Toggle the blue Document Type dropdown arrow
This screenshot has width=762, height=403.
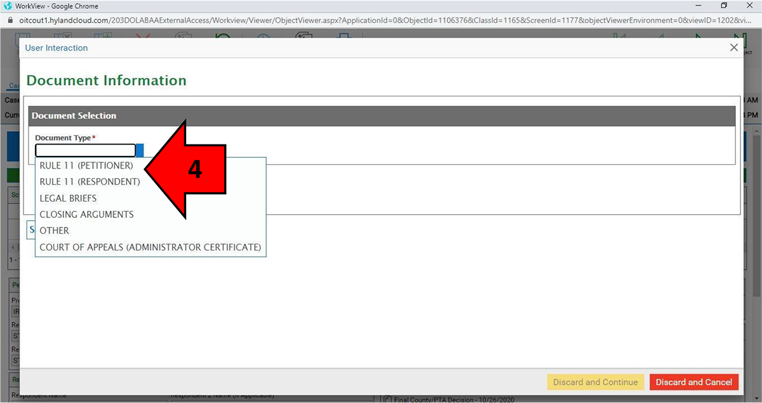point(140,150)
